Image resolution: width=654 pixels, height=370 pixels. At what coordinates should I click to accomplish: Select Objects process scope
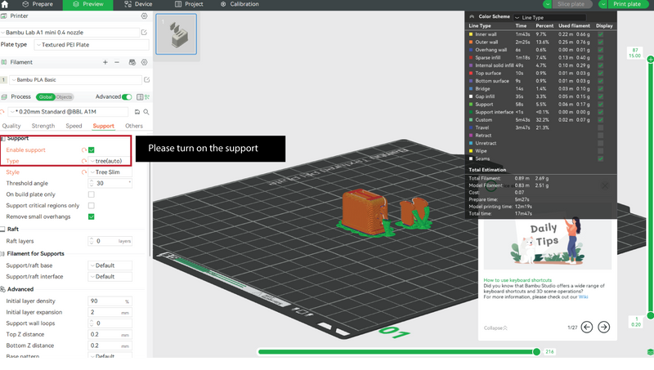64,96
